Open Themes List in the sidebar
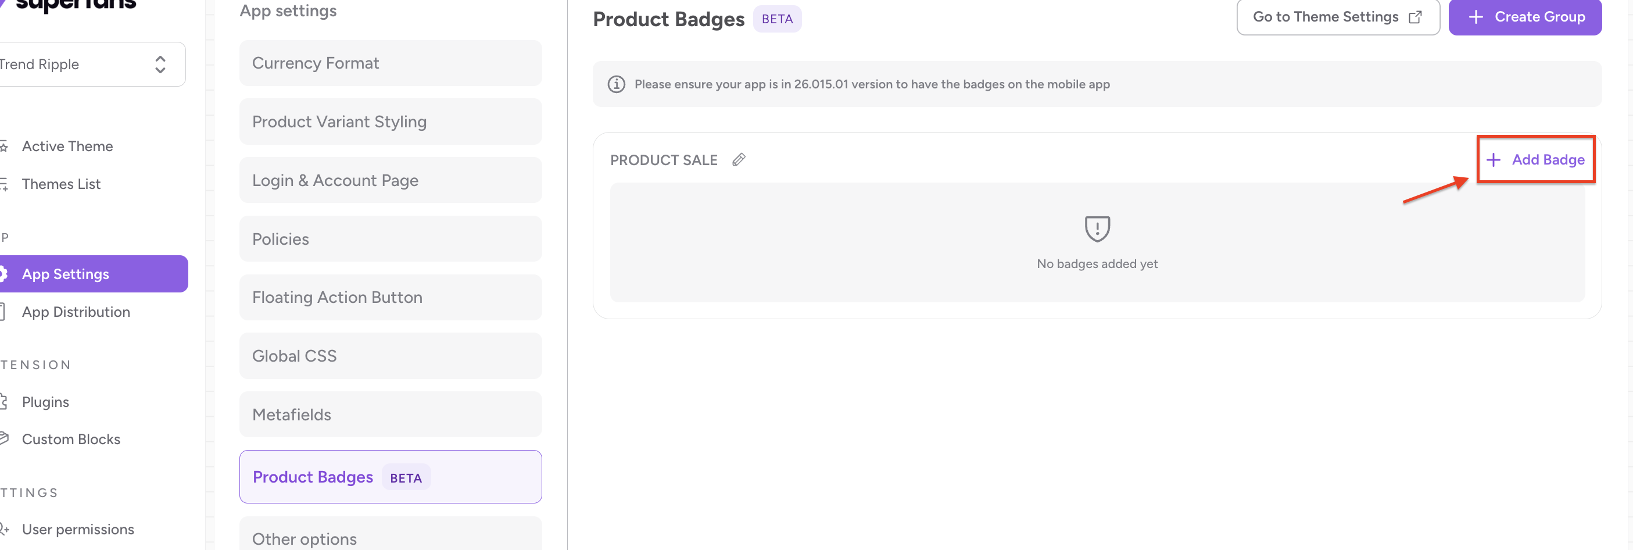 [x=61, y=185]
